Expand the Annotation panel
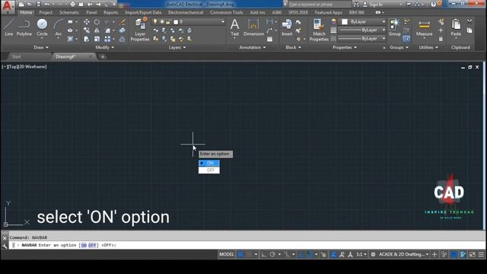487x274 pixels. (252, 47)
